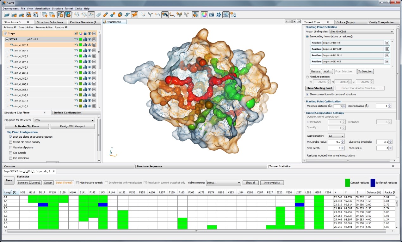Screen dimensions: 402x242
Task: Click the Realign With Viewport button
Action: pyautogui.click(x=72, y=126)
